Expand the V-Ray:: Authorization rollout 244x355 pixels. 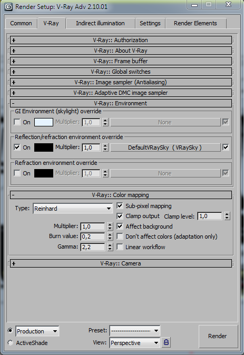(121, 40)
